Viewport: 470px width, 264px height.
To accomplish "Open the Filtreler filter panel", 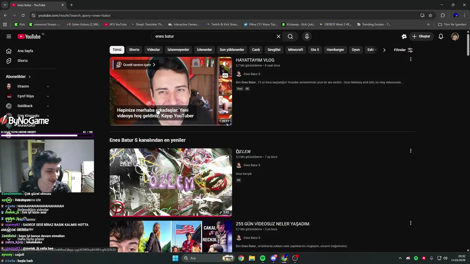I will [x=403, y=50].
